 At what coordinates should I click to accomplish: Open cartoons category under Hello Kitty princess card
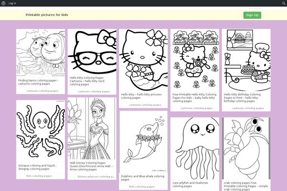coord(145,105)
